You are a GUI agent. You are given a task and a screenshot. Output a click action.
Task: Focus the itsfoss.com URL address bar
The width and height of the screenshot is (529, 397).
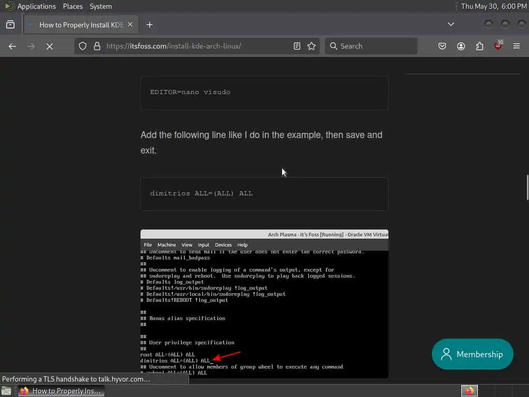click(197, 46)
